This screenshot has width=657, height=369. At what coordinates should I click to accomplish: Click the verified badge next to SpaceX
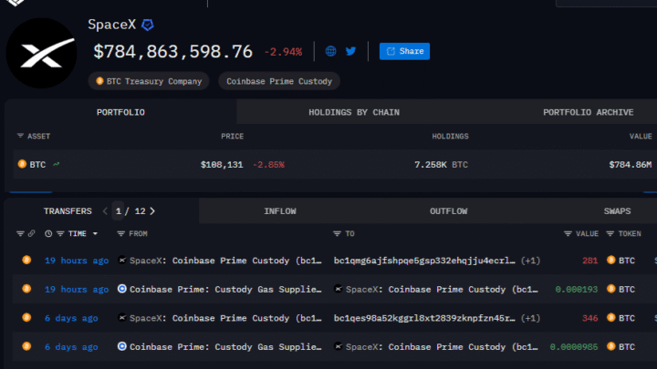pos(147,25)
